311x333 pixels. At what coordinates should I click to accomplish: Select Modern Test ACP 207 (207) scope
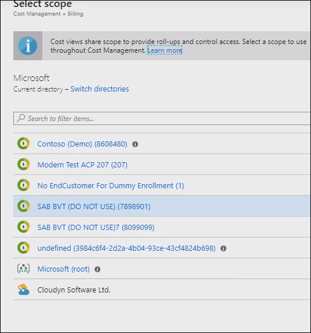(x=82, y=165)
